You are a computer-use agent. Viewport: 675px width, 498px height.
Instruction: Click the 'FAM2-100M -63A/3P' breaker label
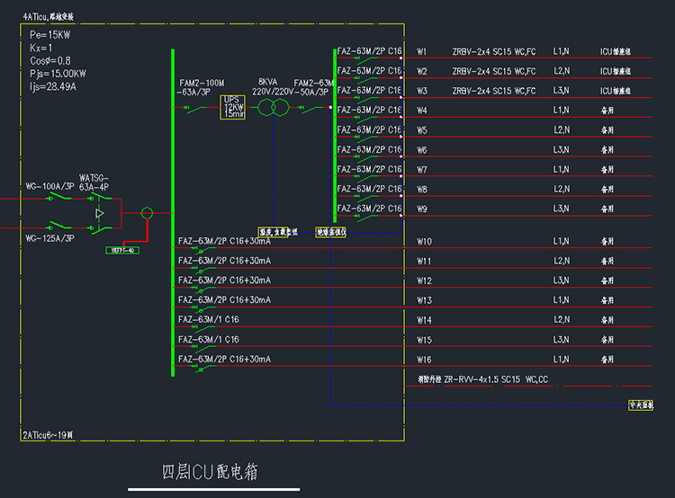(x=201, y=87)
